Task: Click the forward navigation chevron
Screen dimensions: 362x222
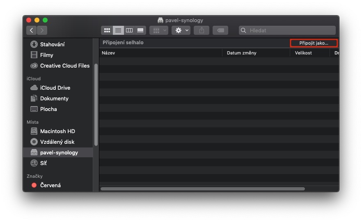Action: [x=42, y=30]
